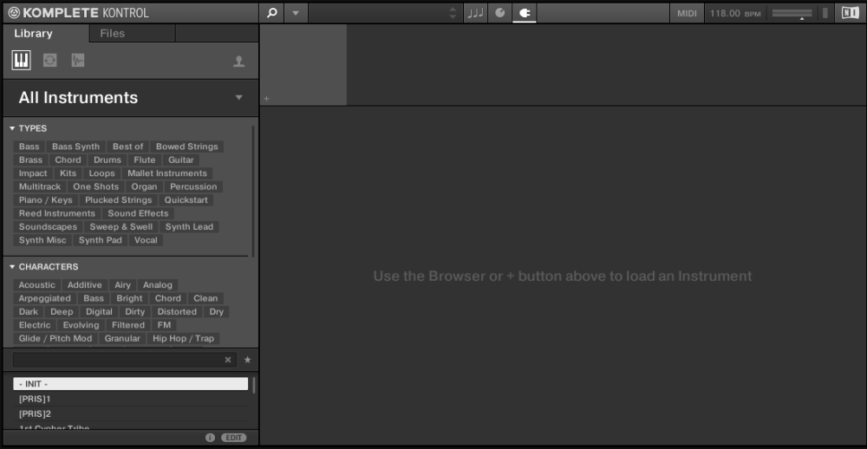Filter by the Guitar type tag
Screen dimensions: 867x449
click(181, 159)
